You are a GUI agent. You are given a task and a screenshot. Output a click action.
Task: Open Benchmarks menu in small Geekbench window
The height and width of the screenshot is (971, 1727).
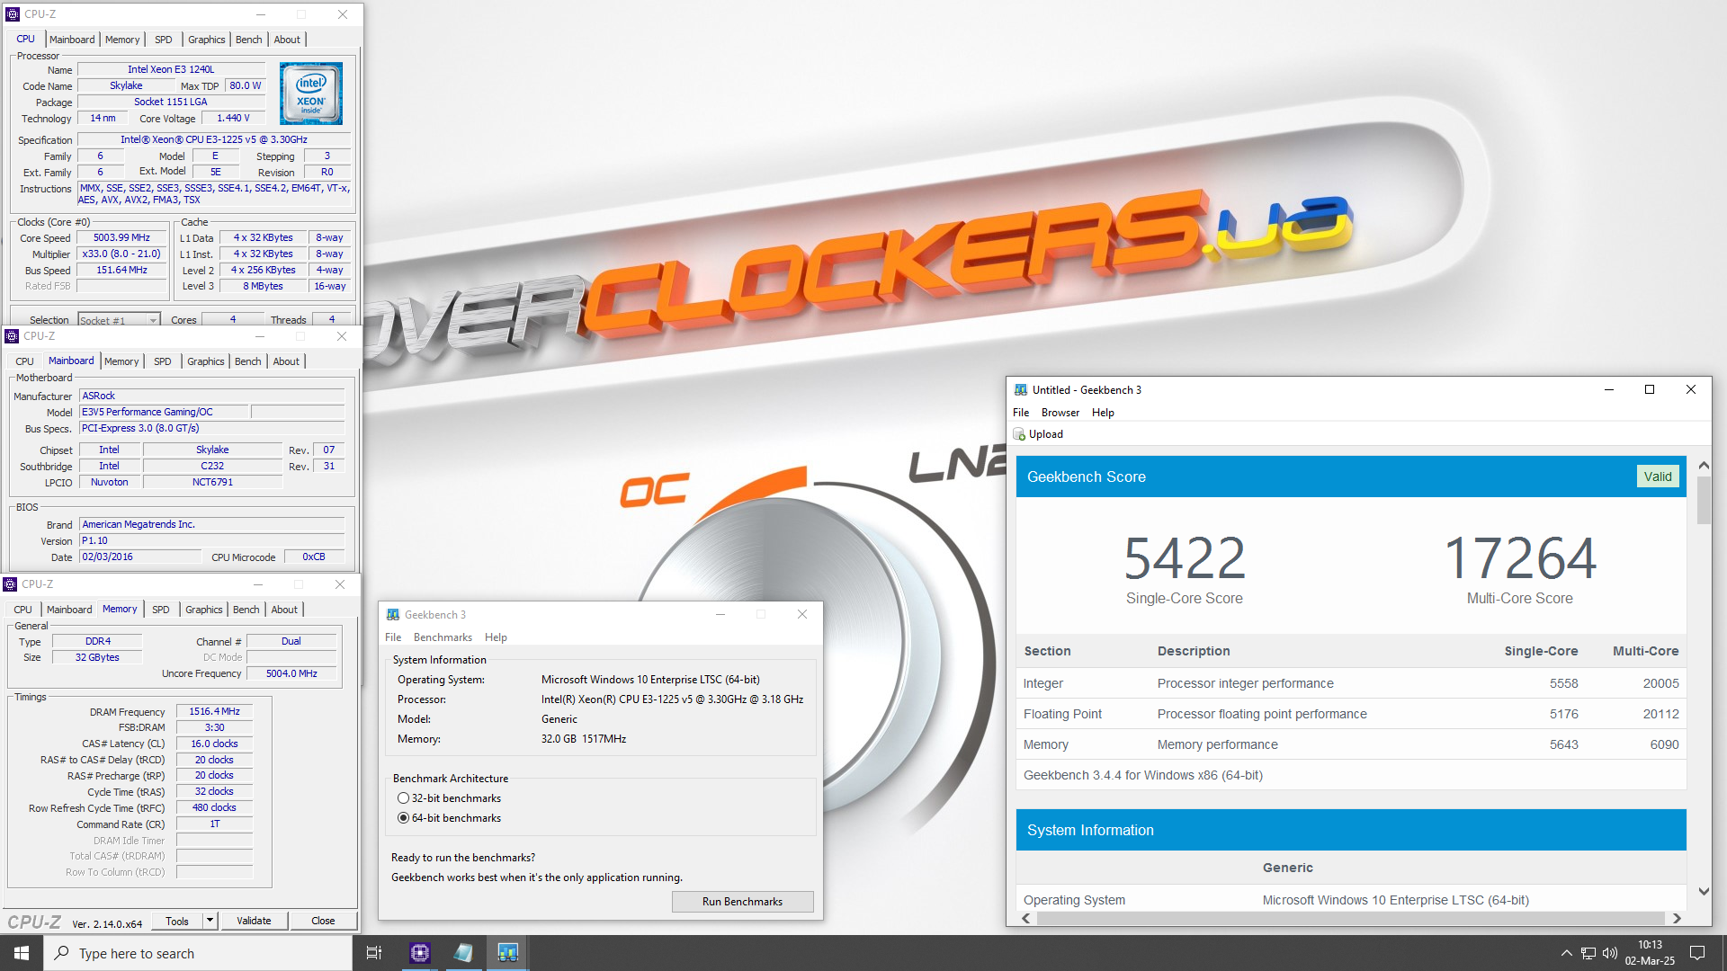click(x=443, y=637)
